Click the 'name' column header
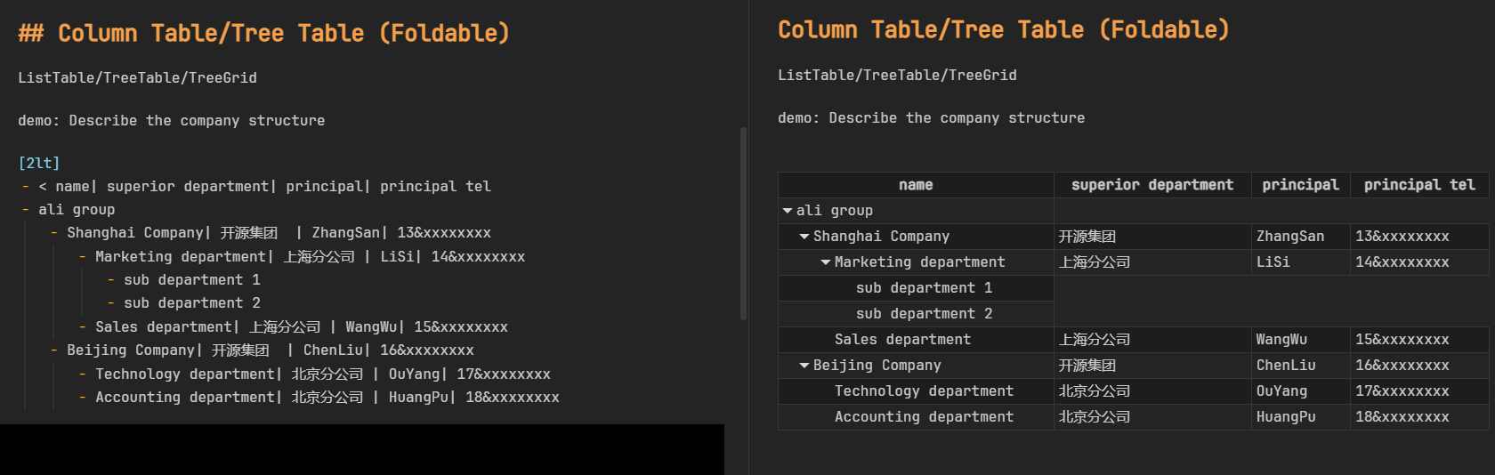This screenshot has width=1495, height=475. point(916,185)
